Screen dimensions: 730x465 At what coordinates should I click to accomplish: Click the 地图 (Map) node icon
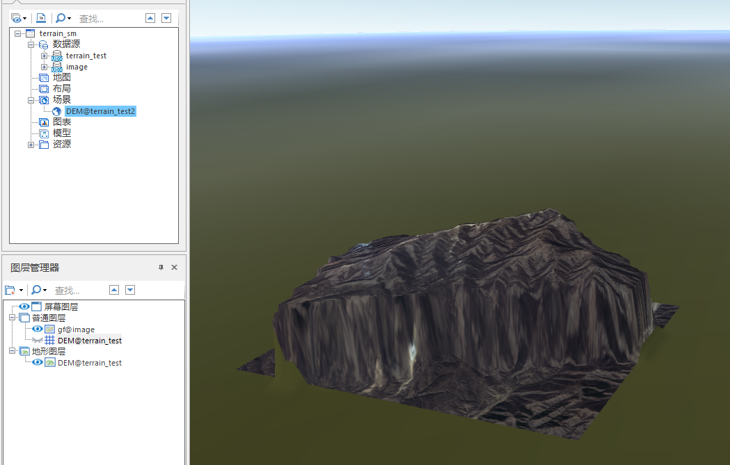coord(44,78)
